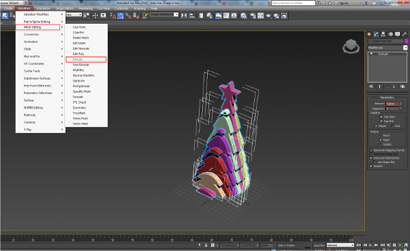Click Remove Modifier from stack icon

coord(394,87)
